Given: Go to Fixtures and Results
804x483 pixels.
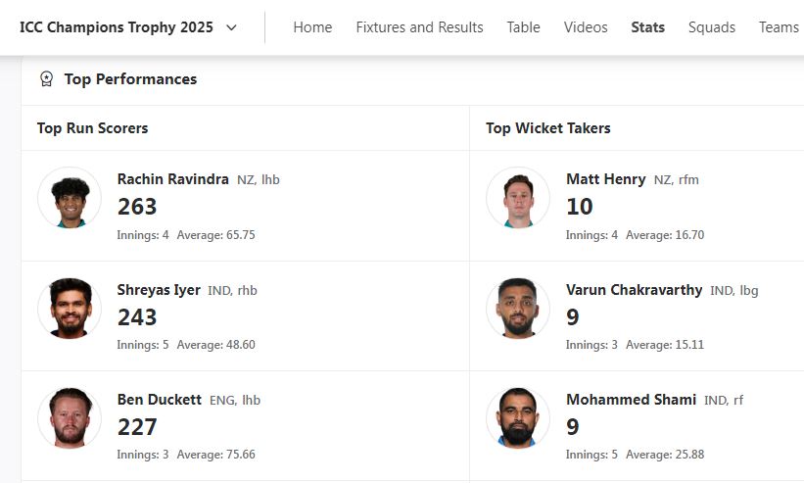Looking at the screenshot, I should 419,27.
